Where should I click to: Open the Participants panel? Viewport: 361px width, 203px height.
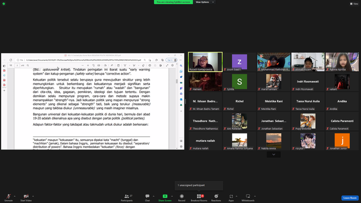tap(126, 197)
